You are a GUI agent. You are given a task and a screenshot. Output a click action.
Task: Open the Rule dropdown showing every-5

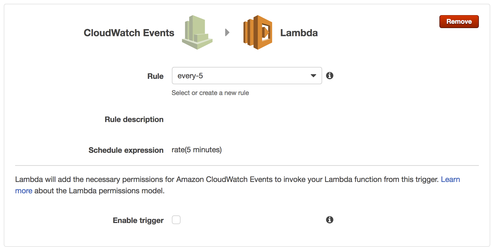(x=243, y=76)
